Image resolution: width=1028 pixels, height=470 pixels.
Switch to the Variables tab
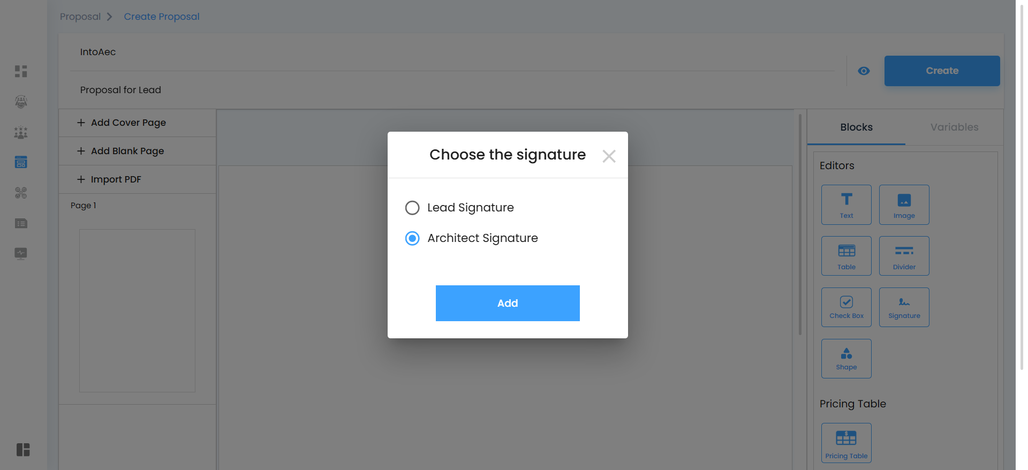pos(954,127)
